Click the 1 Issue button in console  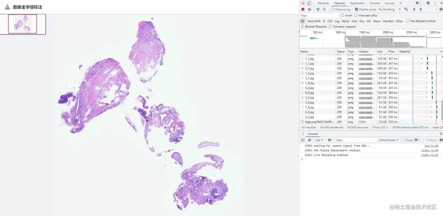click(x=412, y=140)
